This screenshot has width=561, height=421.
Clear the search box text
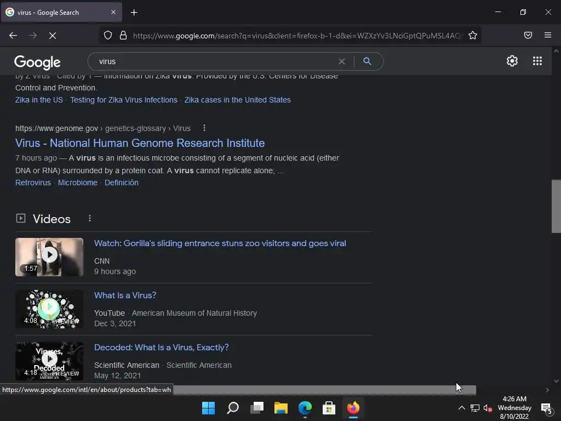[342, 61]
